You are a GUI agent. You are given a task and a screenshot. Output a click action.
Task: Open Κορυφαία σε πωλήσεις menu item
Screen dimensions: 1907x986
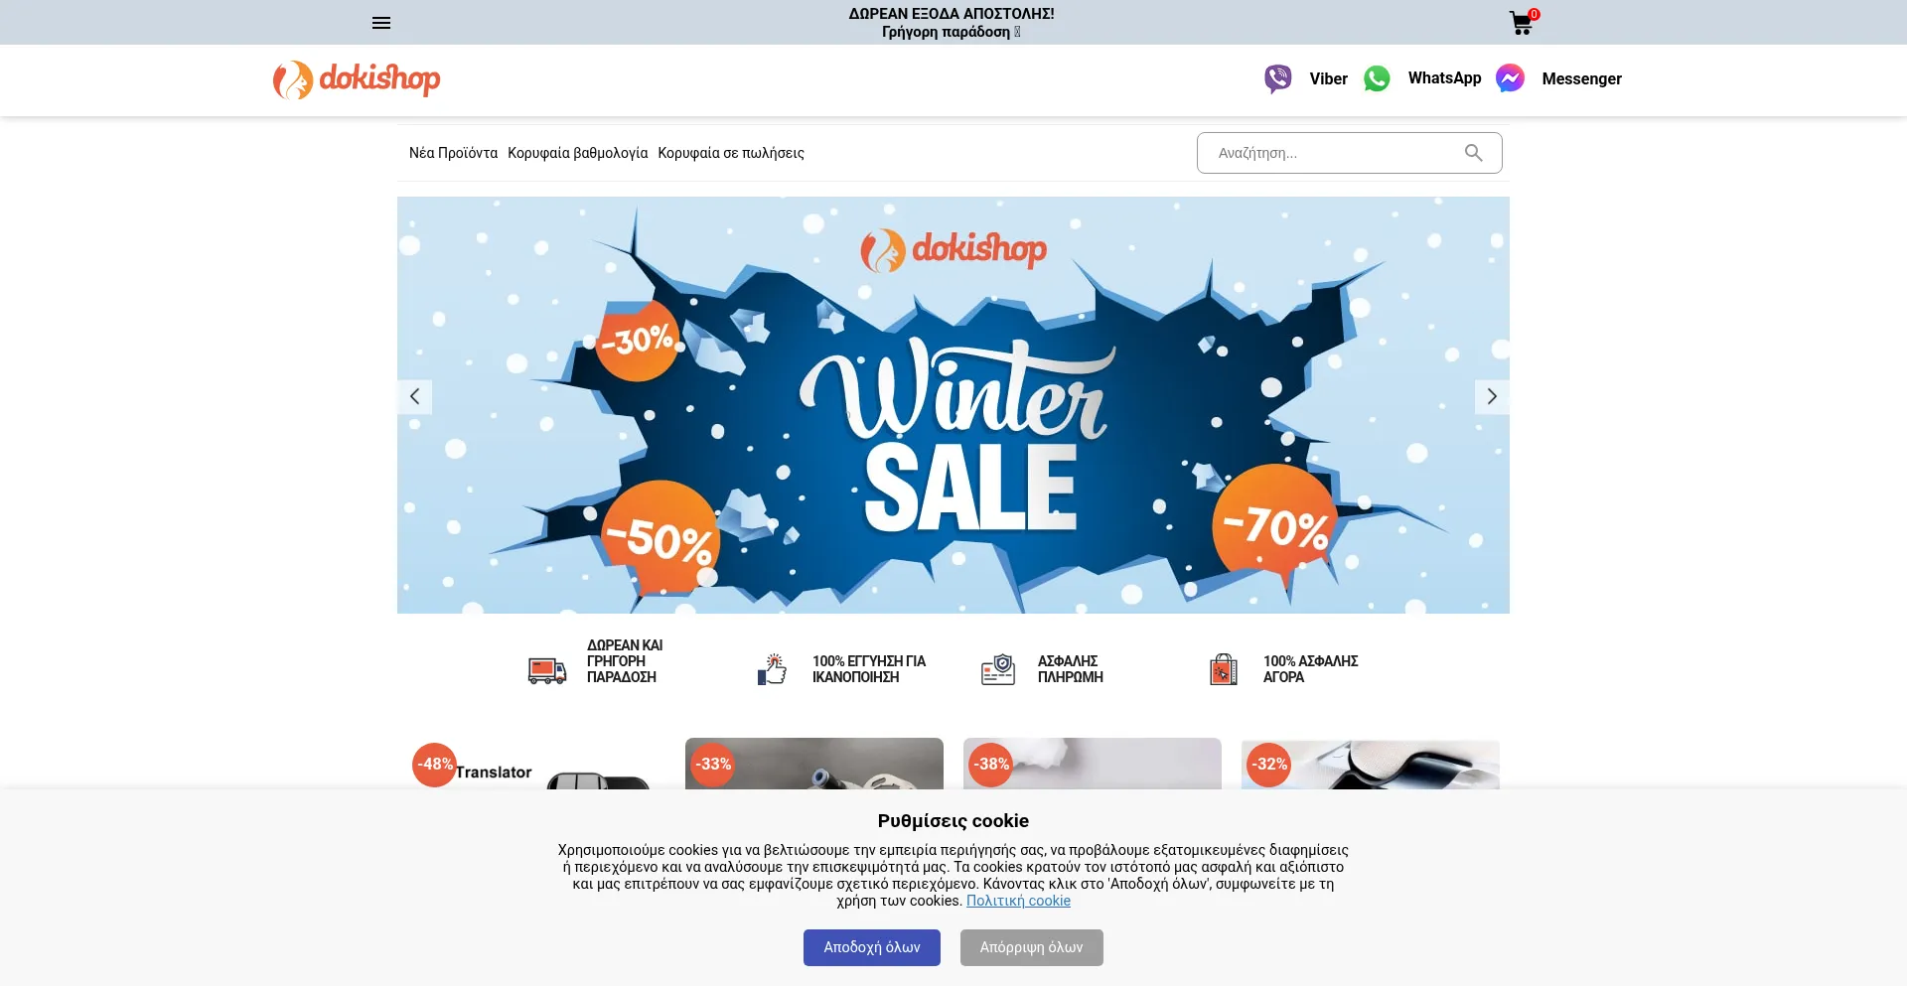731,153
